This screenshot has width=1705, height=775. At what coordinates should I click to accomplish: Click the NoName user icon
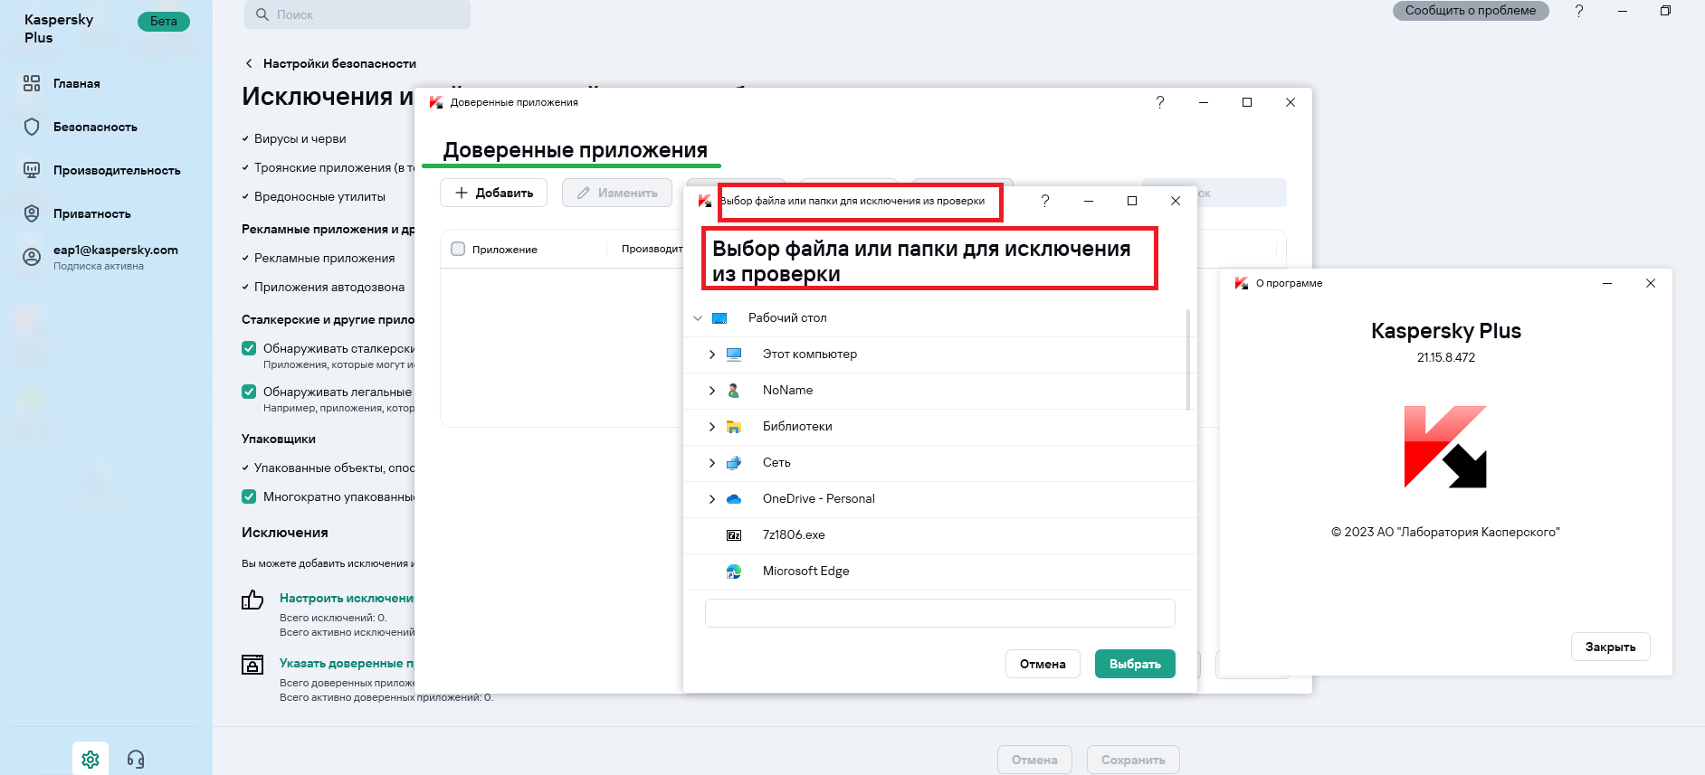click(x=734, y=391)
